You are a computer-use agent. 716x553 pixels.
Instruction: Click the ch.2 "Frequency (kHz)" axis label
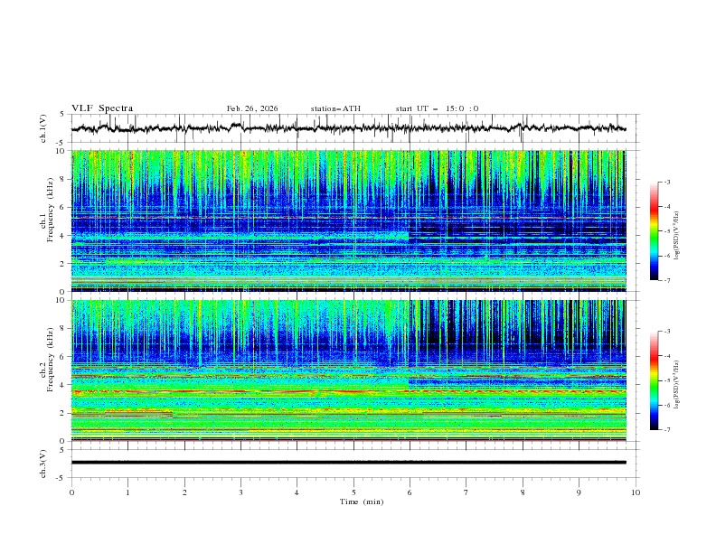[x=51, y=360]
